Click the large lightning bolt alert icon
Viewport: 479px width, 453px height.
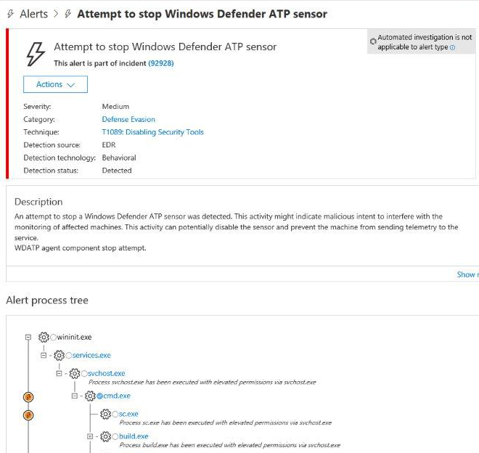tap(35, 53)
